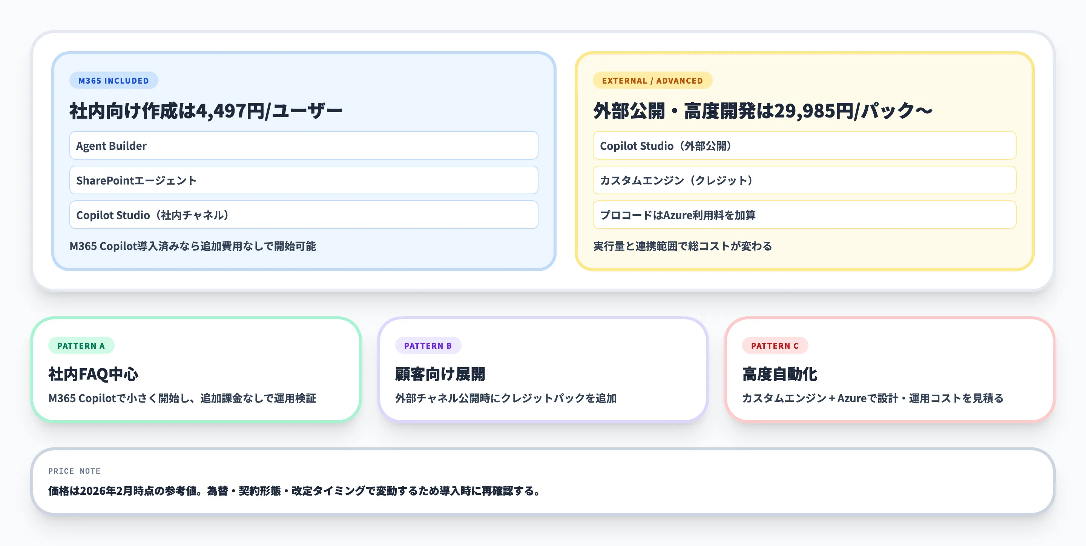Expand the yellow external pricing card
Image resolution: width=1086 pixels, height=546 pixels.
[x=804, y=162]
